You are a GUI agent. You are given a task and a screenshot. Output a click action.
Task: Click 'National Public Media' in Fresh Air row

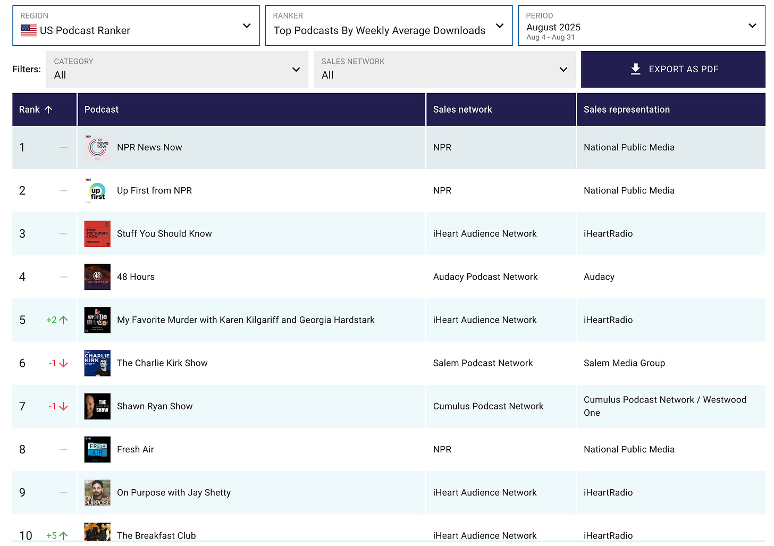[x=629, y=449]
